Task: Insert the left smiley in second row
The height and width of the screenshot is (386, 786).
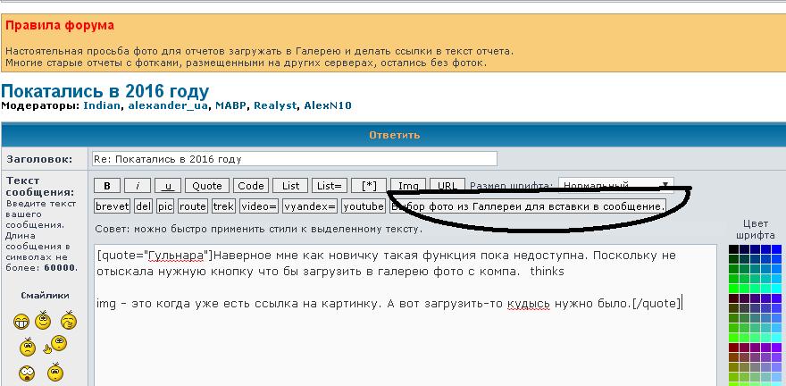Action: tap(27, 347)
